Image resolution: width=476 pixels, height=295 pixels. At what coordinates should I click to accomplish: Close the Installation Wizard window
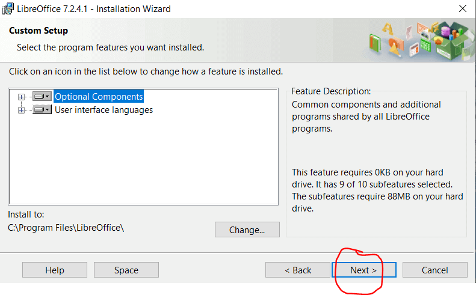tap(462, 9)
